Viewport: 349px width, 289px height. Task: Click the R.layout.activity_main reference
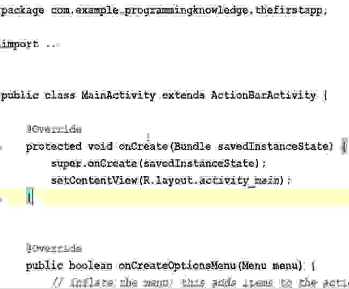click(x=211, y=180)
